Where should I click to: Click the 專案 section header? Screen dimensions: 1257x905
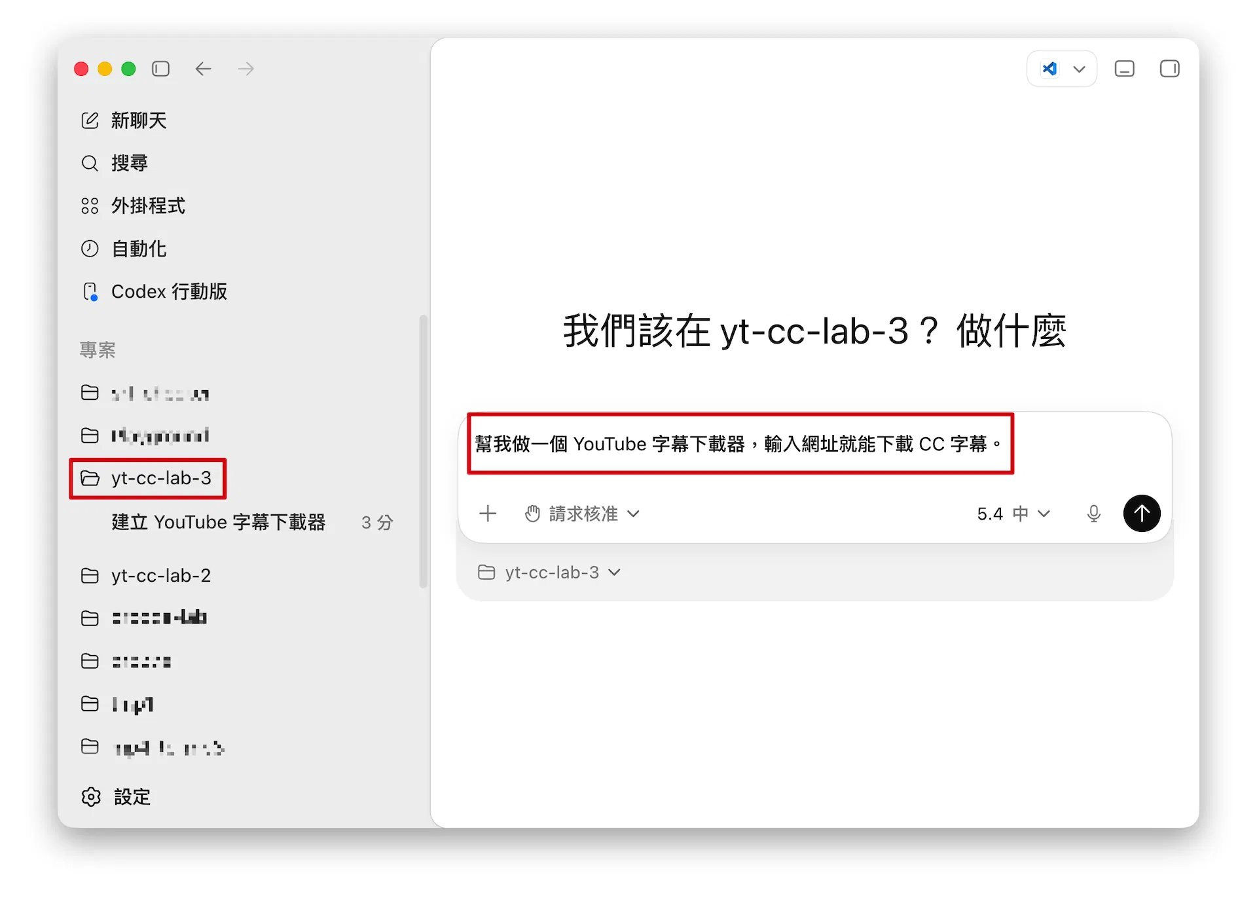click(x=98, y=349)
